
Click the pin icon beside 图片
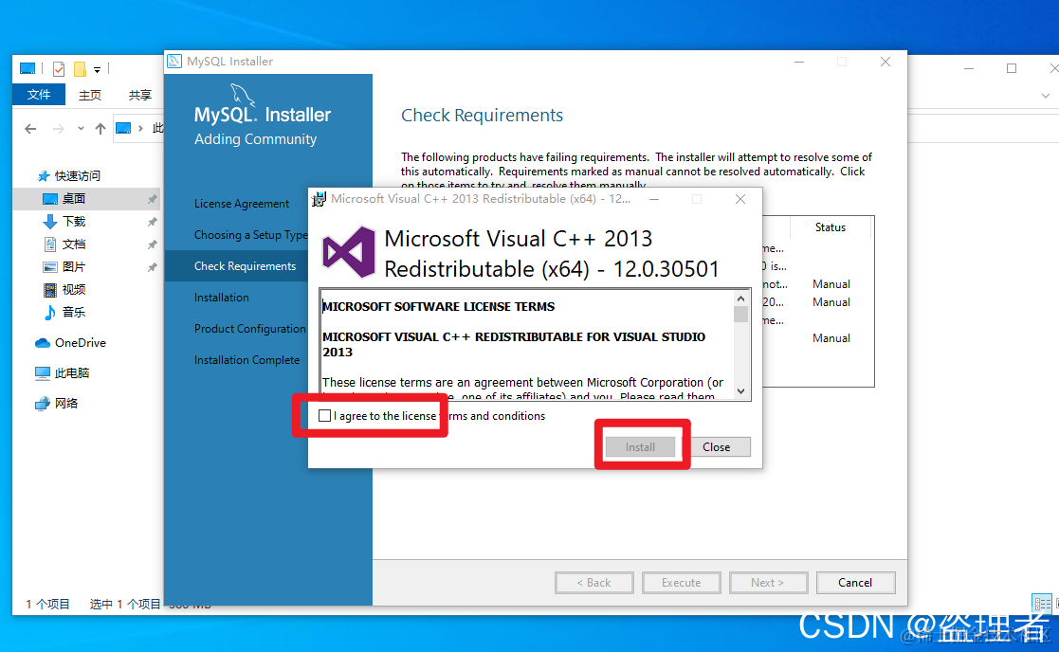coord(152,267)
